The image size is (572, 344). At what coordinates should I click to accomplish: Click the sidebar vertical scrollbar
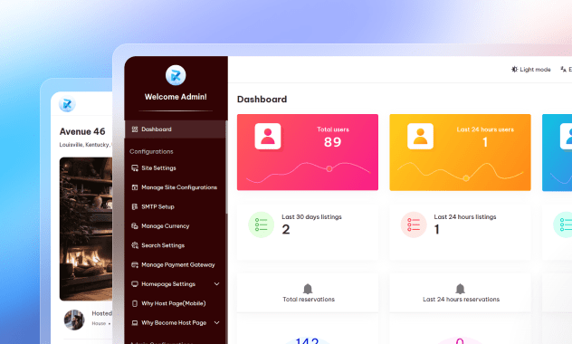point(226,167)
